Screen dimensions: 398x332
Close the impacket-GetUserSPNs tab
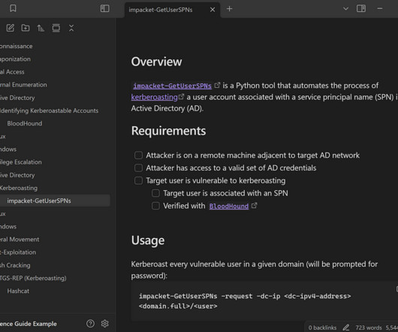tap(213, 10)
